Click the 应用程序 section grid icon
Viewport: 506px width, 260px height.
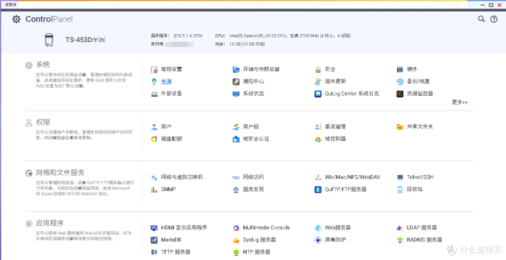tap(29, 224)
